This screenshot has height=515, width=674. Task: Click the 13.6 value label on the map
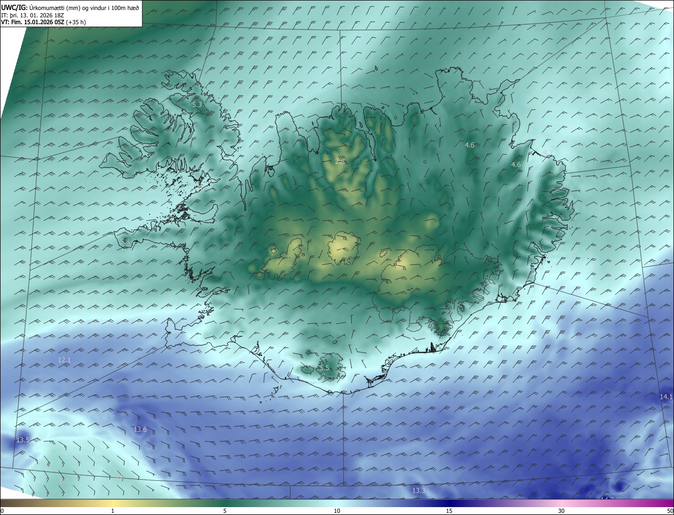coord(140,430)
